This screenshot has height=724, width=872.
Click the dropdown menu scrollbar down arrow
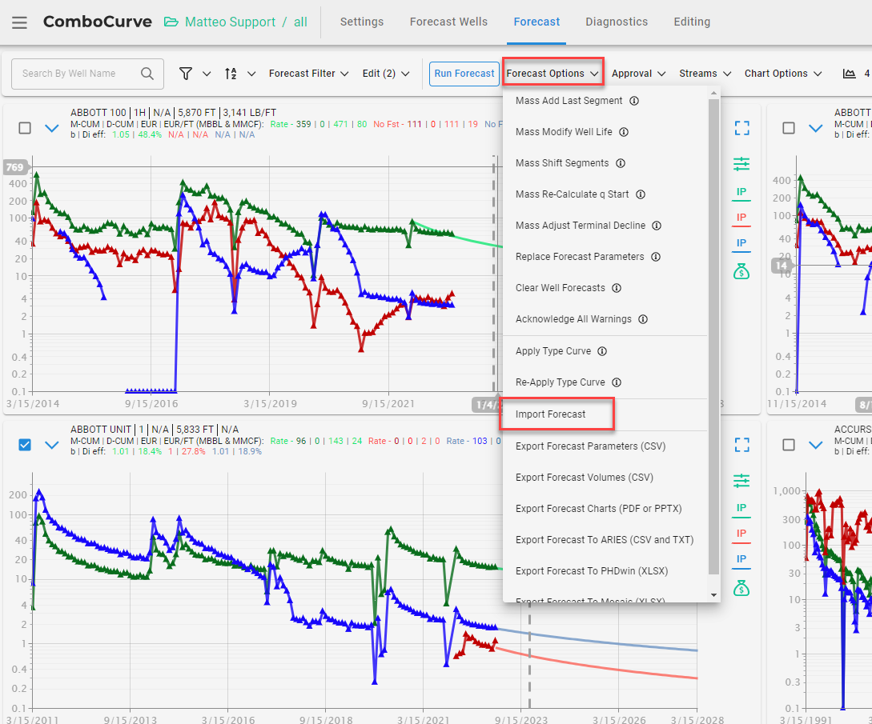point(713,595)
